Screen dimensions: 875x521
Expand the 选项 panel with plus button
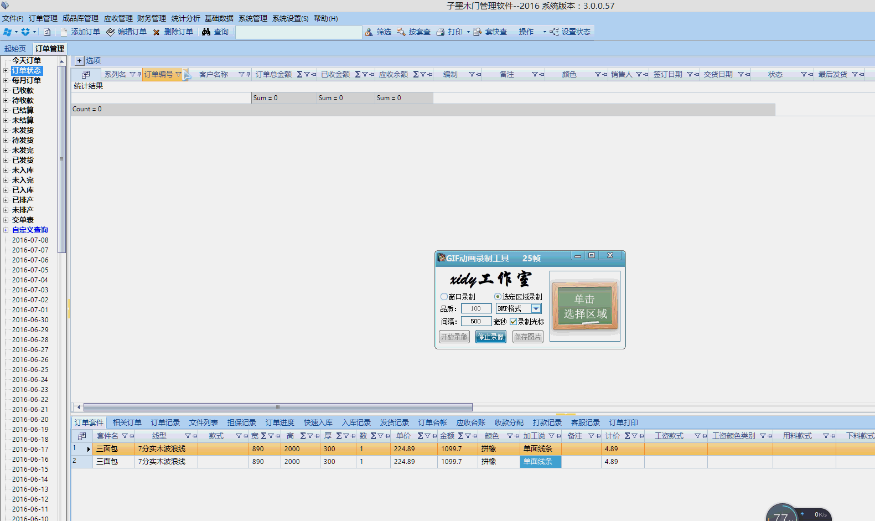pos(79,60)
